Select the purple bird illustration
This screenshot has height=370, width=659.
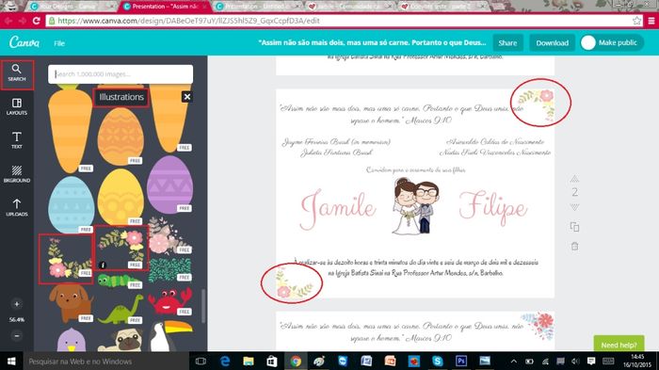pyautogui.click(x=71, y=340)
